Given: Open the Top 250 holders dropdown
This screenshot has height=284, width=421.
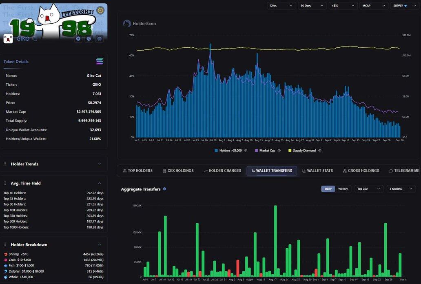Looking at the screenshot, I should point(369,189).
